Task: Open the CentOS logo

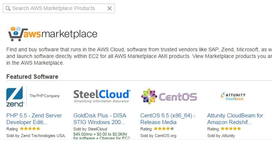Action: pos(169,97)
